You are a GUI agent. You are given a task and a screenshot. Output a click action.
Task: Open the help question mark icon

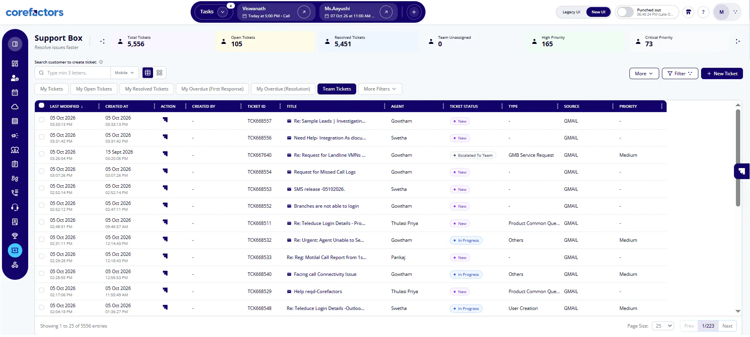tap(703, 12)
